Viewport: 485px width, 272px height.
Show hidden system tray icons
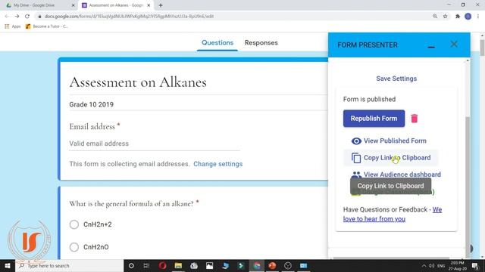(424, 266)
